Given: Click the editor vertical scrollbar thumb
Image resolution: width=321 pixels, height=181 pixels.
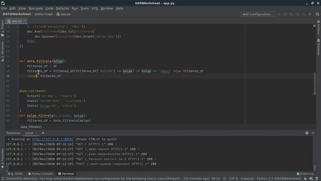Looking at the screenshot, I should (x=314, y=83).
